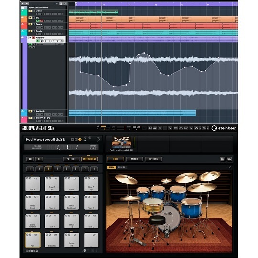Trigger the Hihat Tip Closed pad
The width and height of the screenshot is (258, 258).
[72, 203]
